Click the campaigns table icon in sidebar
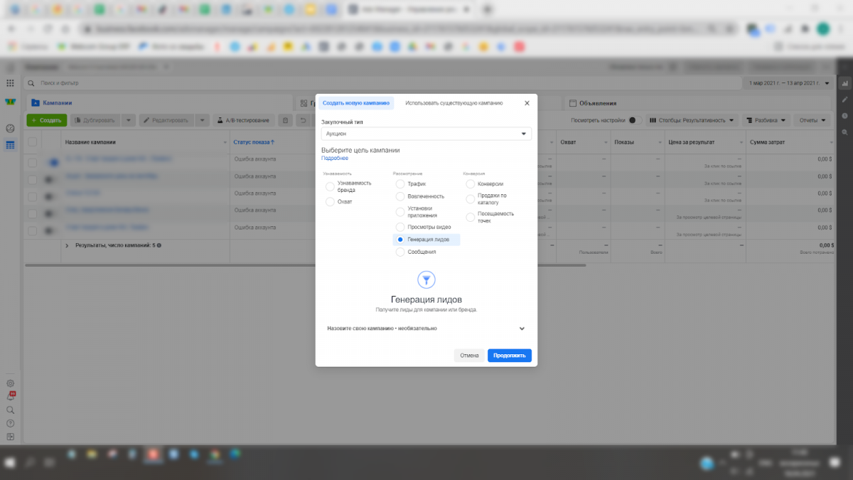 tap(10, 145)
